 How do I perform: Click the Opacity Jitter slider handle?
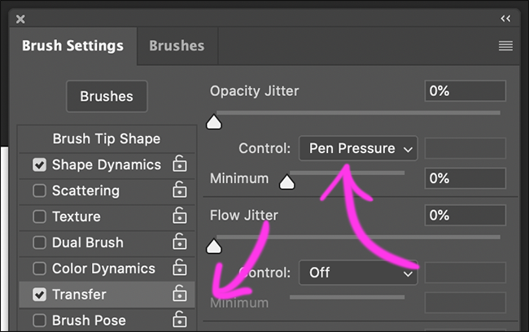point(214,123)
